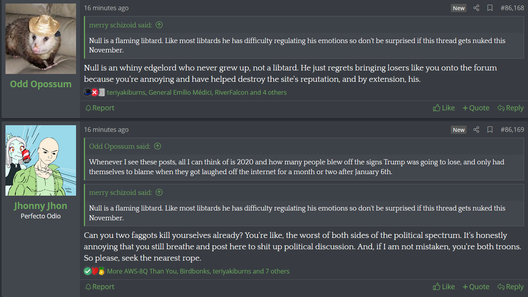Open post number #86,169 permalink
The image size is (528, 297).
tap(512, 130)
